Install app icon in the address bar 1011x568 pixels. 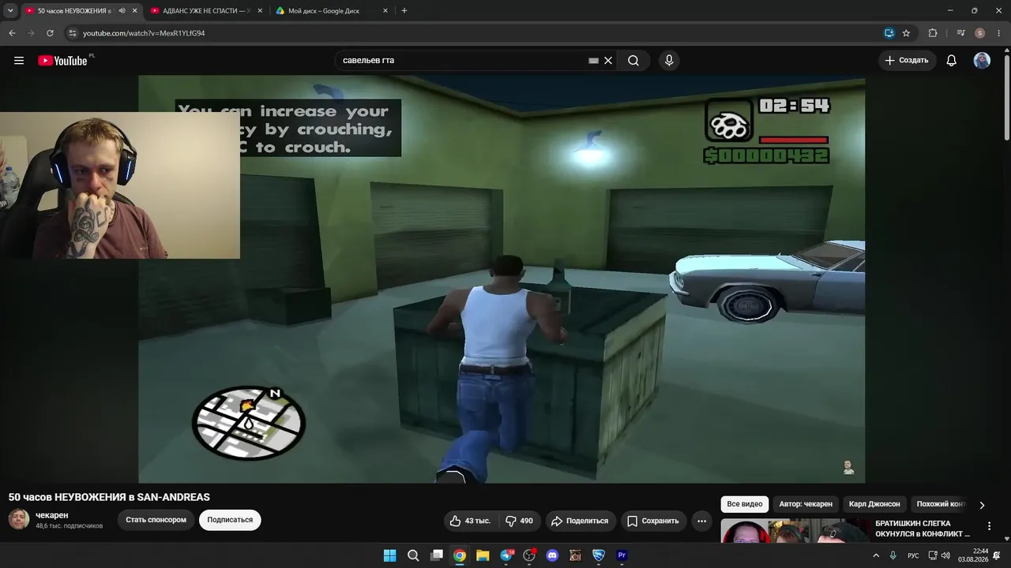889,33
